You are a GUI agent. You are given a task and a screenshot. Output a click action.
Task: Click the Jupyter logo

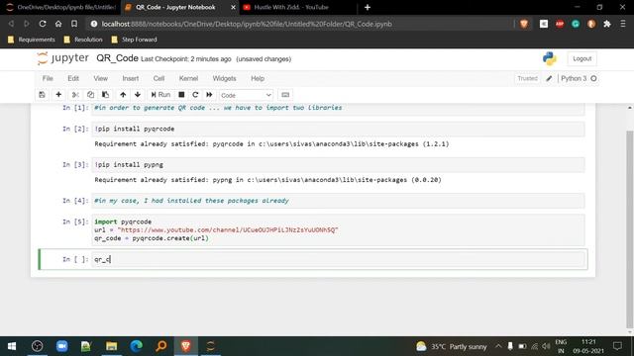(62, 58)
